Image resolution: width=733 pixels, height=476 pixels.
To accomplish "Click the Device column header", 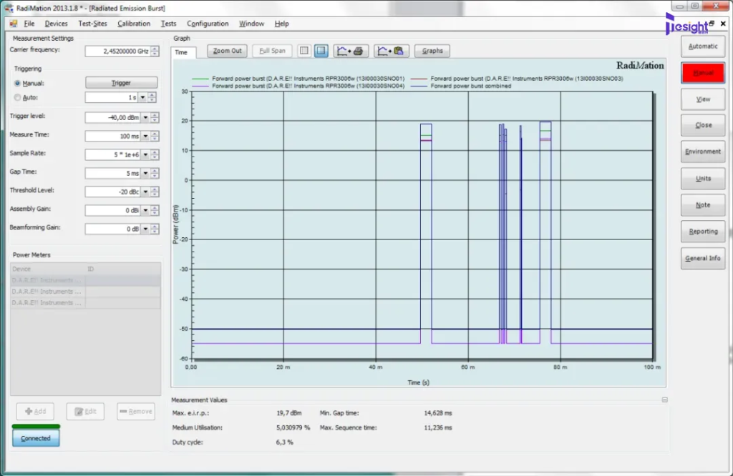I will (x=48, y=269).
